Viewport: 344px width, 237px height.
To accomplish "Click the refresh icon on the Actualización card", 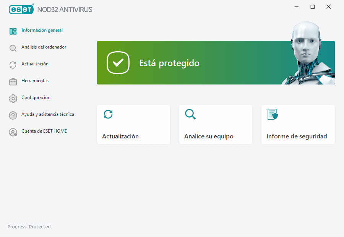I will [108, 114].
